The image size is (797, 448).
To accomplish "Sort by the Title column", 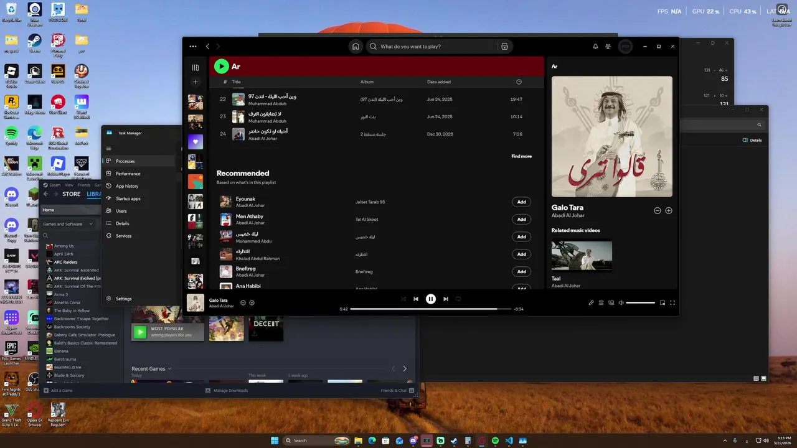I will point(236,82).
